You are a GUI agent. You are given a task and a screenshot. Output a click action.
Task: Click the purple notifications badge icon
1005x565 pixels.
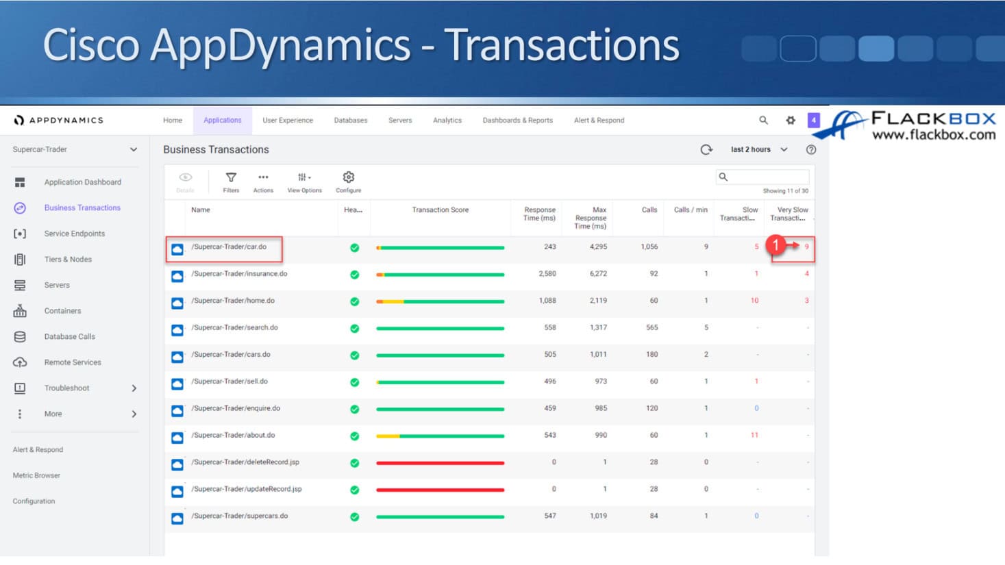[x=813, y=121]
